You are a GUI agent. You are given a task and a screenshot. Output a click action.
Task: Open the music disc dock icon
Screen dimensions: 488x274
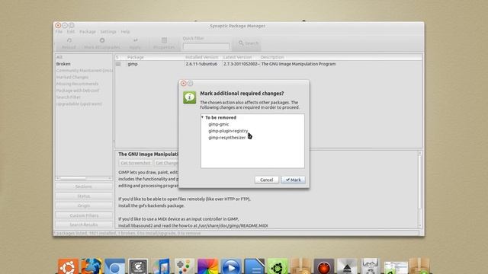(x=161, y=266)
